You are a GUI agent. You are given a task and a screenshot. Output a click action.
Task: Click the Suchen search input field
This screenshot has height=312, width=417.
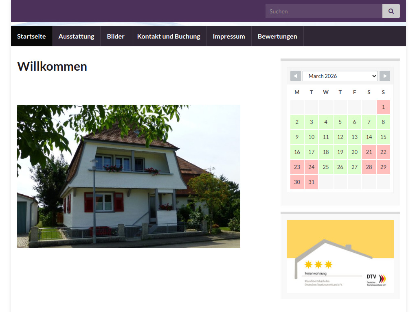(x=324, y=11)
